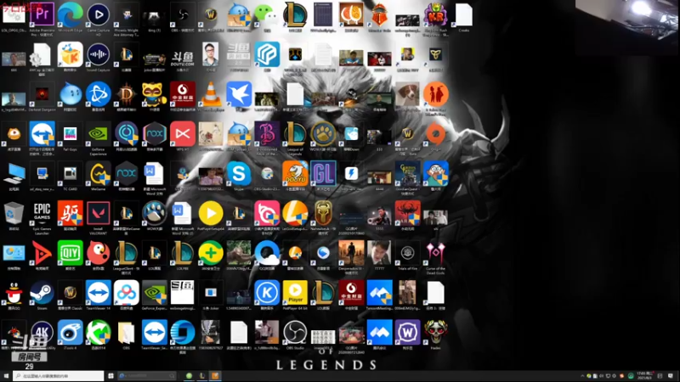Open the Origin launcher icon
Image resolution: width=680 pixels, height=382 pixels.
coord(435,134)
